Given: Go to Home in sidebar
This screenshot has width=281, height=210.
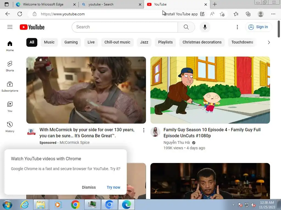Looking at the screenshot, I should coord(10,46).
